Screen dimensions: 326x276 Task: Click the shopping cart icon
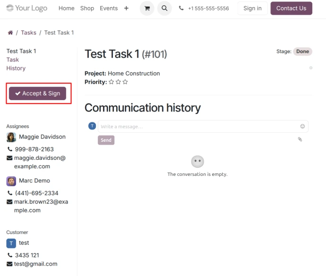tap(147, 9)
